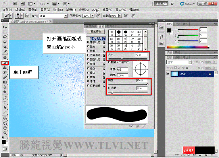Select the Eyedropper tool
The image size is (219, 158).
(5, 52)
